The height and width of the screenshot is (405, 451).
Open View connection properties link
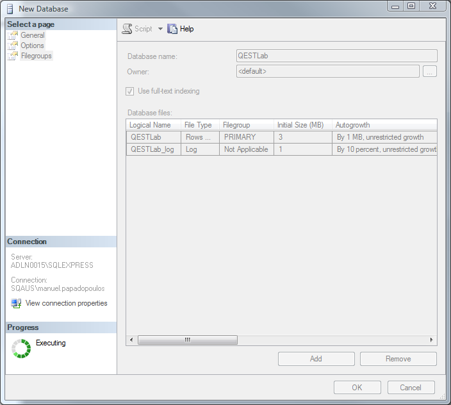66,303
